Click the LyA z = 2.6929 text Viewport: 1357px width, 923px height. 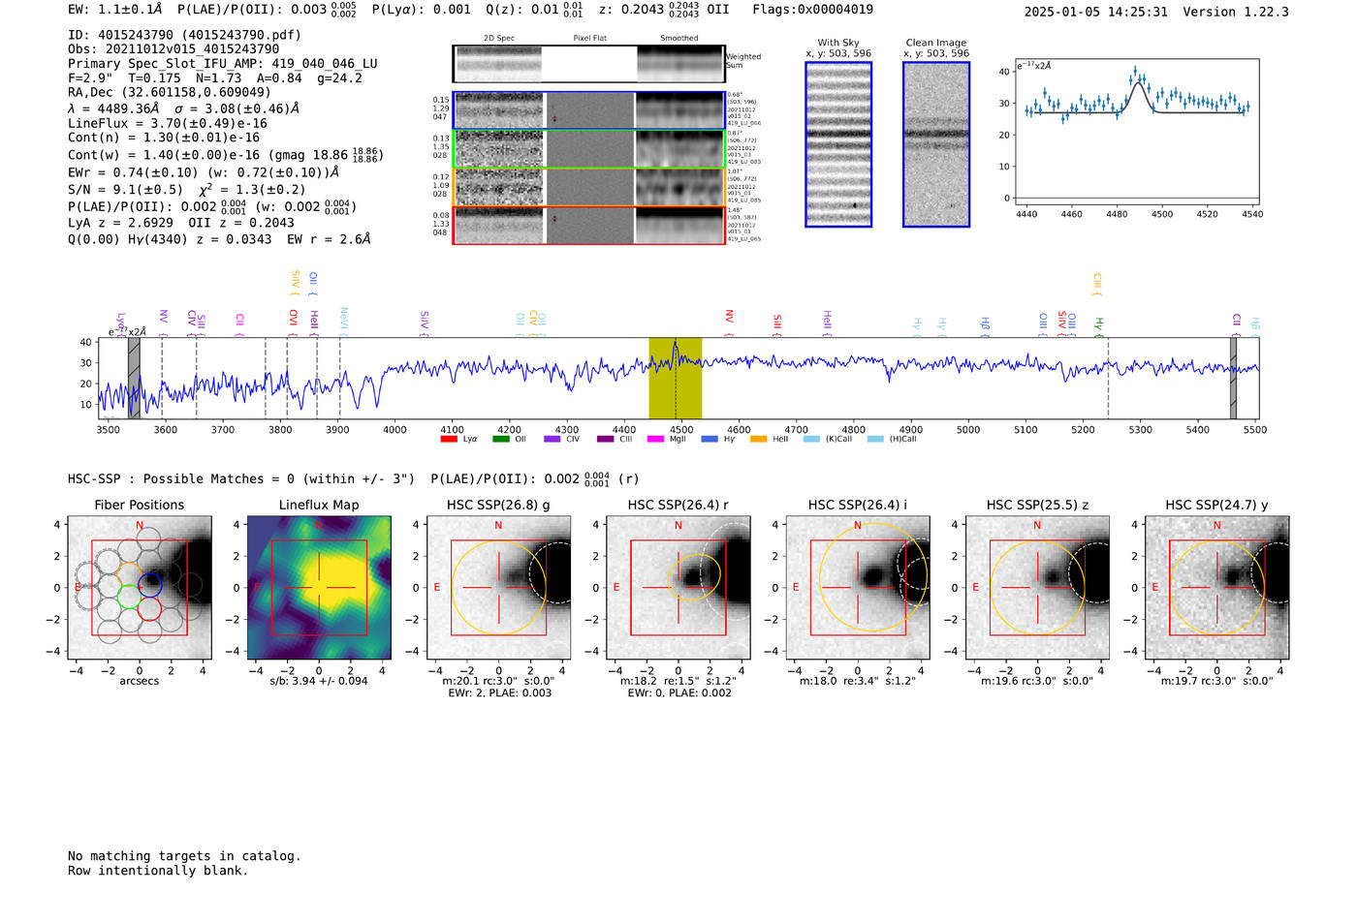[x=120, y=223]
